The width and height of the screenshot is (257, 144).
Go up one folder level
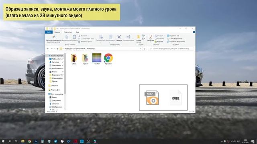click(57, 49)
